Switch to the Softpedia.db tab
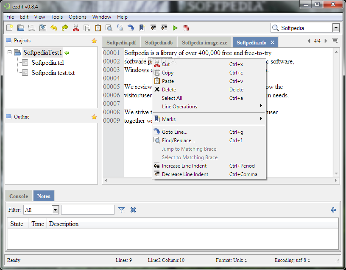This screenshot has height=270, width=346. click(x=159, y=42)
